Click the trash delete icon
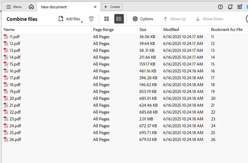Screen dimensions: 248x163 (x=91, y=19)
